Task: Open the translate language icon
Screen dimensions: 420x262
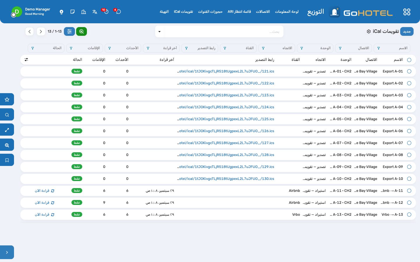Action: 94,12
